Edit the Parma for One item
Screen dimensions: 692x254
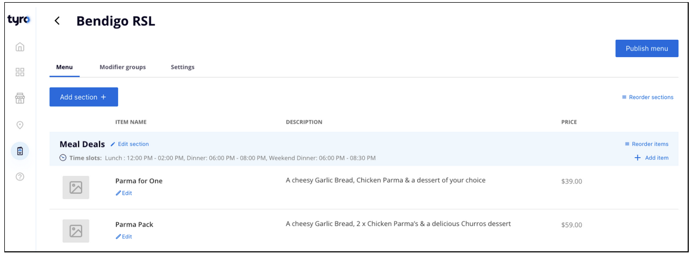coord(124,193)
